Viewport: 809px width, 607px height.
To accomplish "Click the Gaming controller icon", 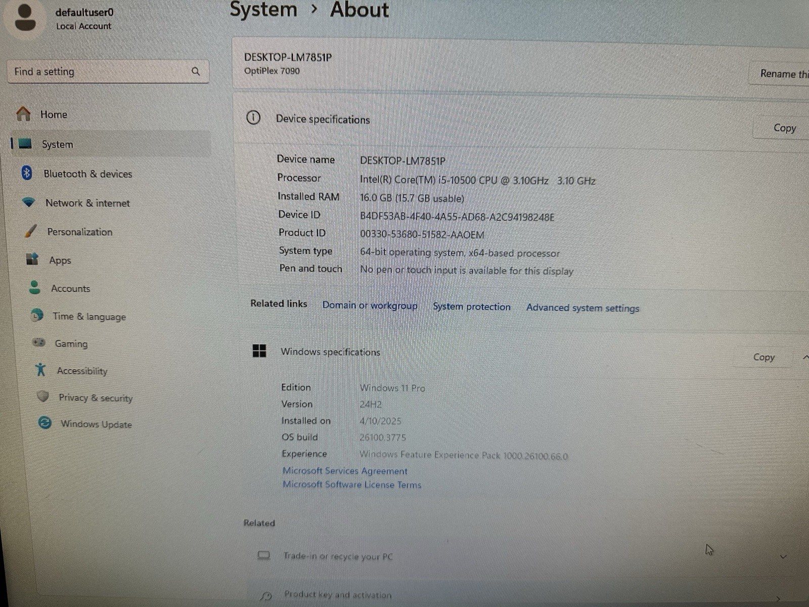I will 39,342.
